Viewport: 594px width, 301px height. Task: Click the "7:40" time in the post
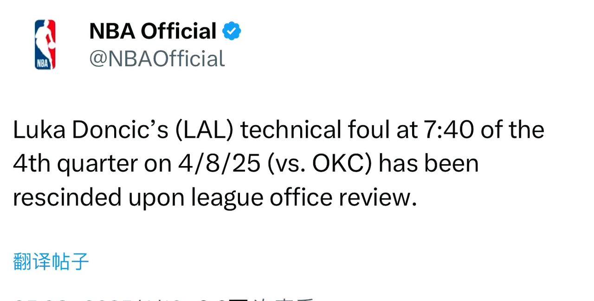(x=448, y=130)
